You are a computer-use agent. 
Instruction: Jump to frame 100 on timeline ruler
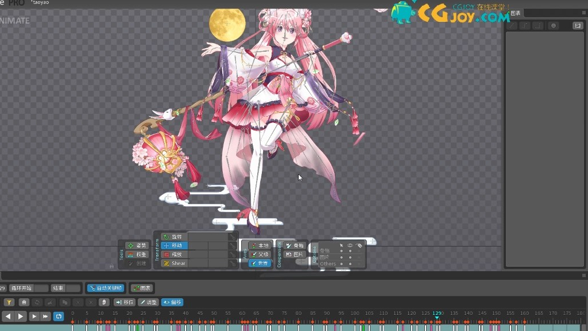tap(355, 313)
